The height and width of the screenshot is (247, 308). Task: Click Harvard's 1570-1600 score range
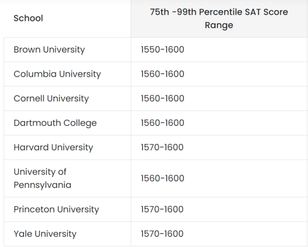(x=162, y=147)
